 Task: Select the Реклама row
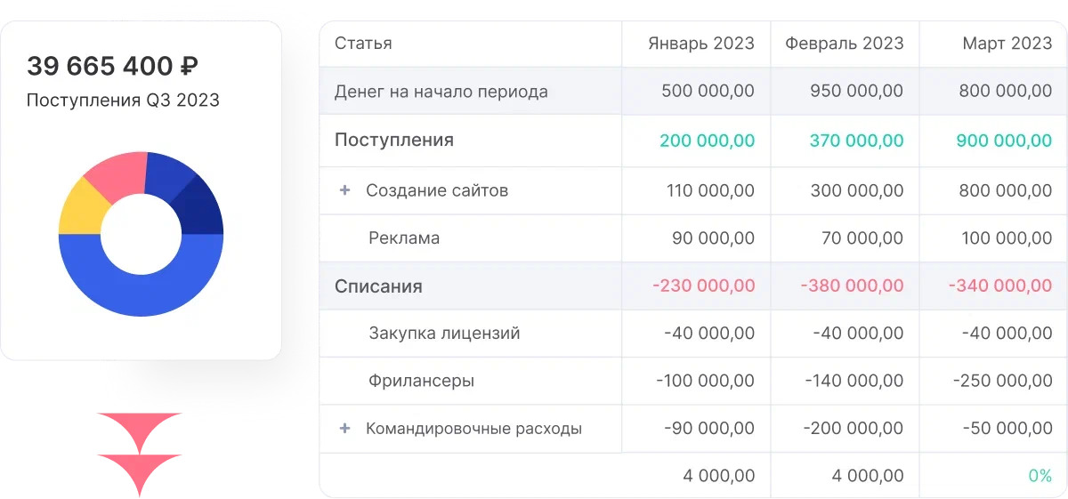(x=404, y=238)
